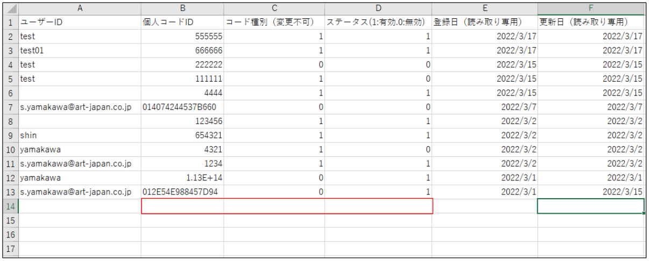Screen dimensions: 649x261
Task: Select row header 13
Action: 11,192
